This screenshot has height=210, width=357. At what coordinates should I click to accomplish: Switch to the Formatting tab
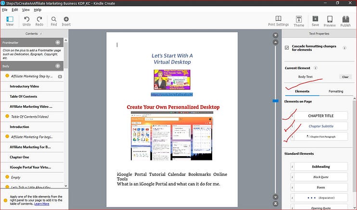336,91
